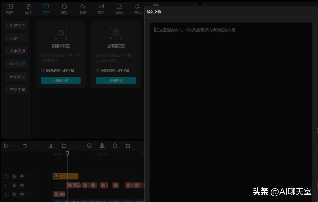Image resolution: width=318 pixels, height=202 pixels.
Task: Open the 特效 (Effects) panel
Action: coord(83,9)
